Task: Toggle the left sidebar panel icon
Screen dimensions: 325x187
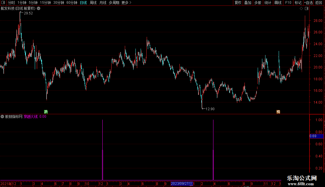Action: point(3,3)
